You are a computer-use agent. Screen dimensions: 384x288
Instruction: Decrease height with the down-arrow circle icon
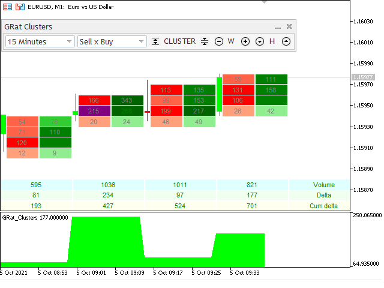click(x=260, y=41)
